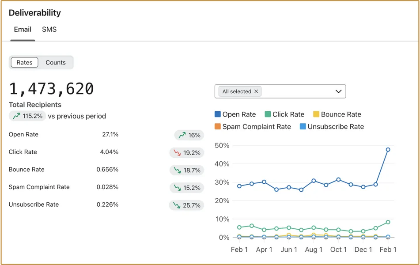Click the 15.2% change badge
Viewport: 420px width, 265px height.
pos(187,188)
